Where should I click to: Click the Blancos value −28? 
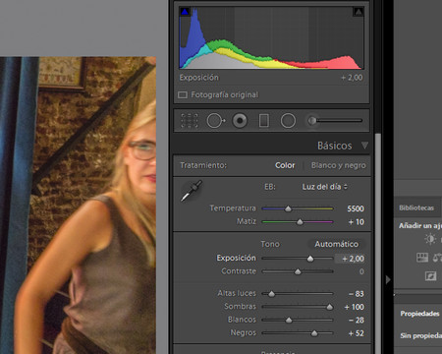pyautogui.click(x=357, y=321)
